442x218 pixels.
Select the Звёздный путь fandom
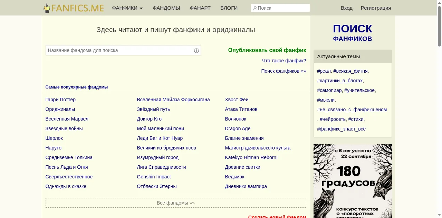coord(153,109)
